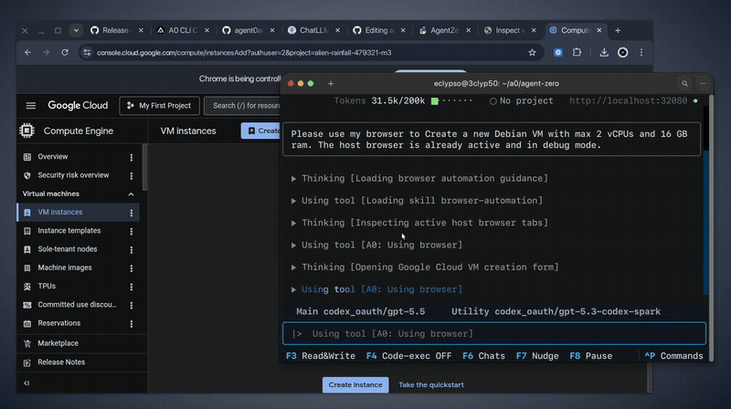Toggle F3 Read&Write mode
Image resolution: width=731 pixels, height=409 pixels.
(x=321, y=356)
